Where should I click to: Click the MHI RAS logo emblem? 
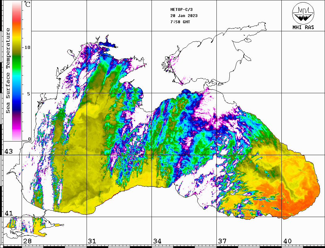point(303,13)
